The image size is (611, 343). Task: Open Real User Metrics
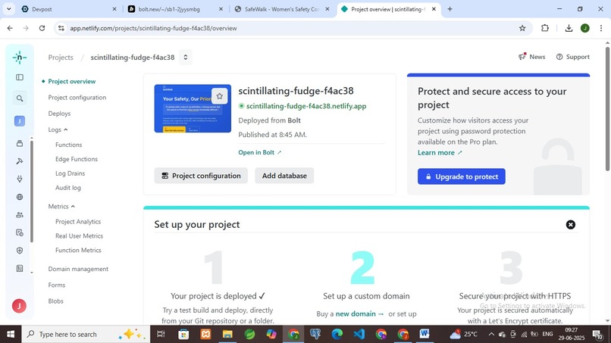click(x=79, y=236)
